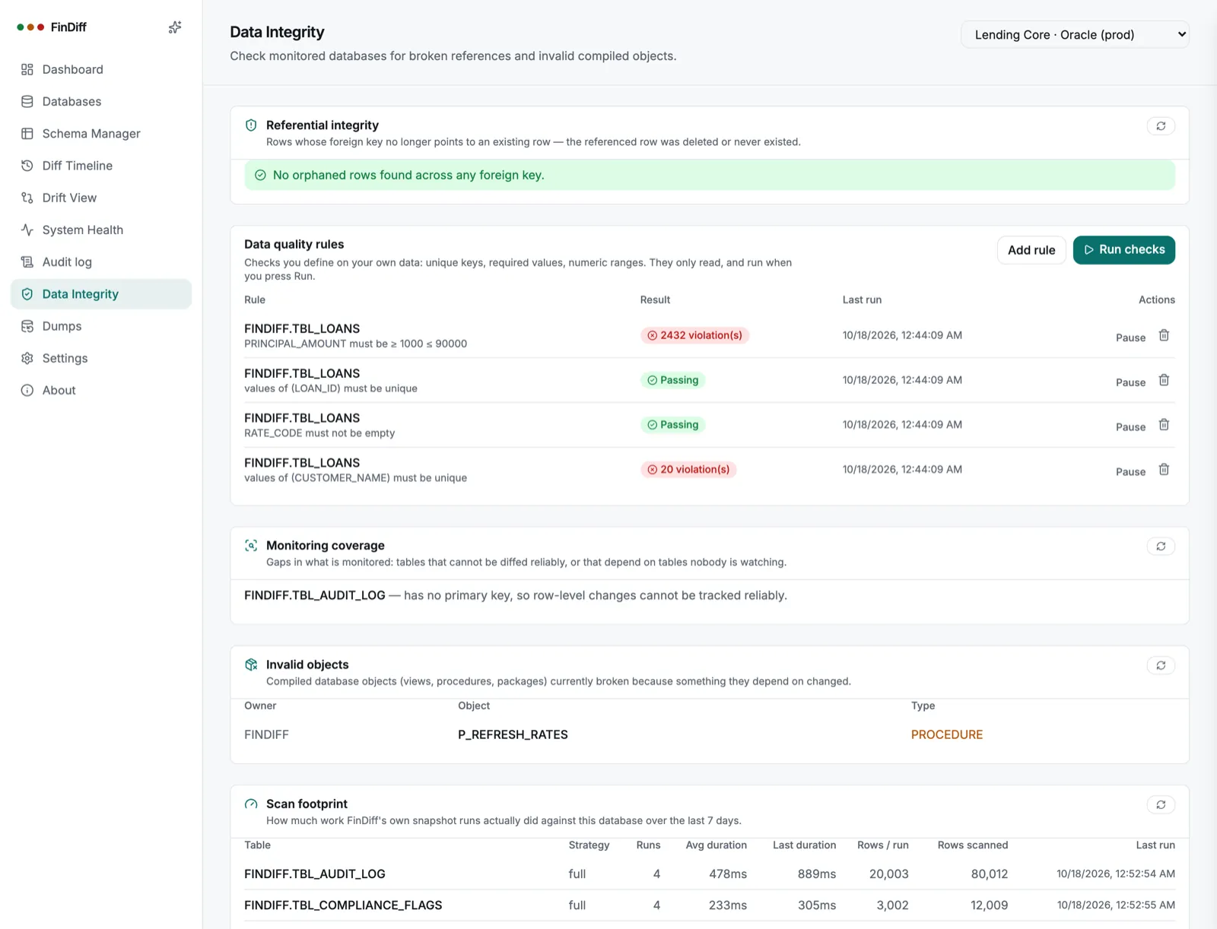Click the Audit log scroll icon
This screenshot has height=929, width=1217.
click(27, 262)
